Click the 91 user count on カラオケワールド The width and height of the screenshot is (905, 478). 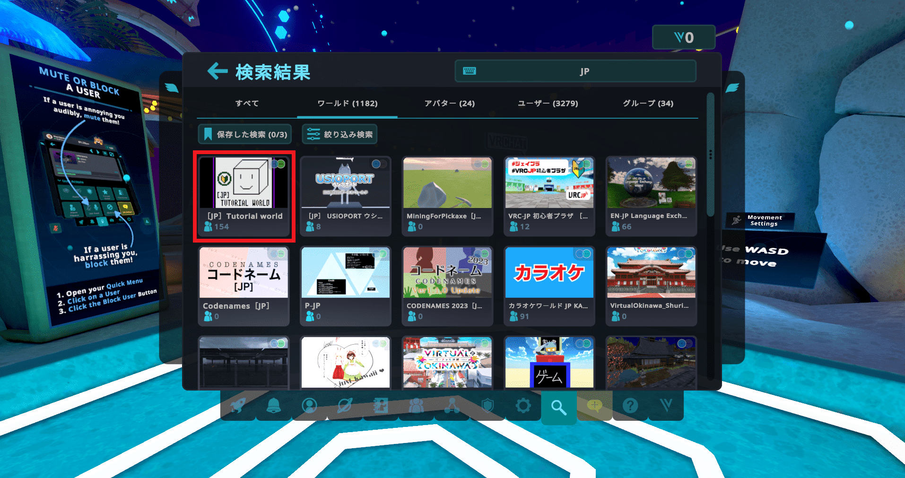519,317
